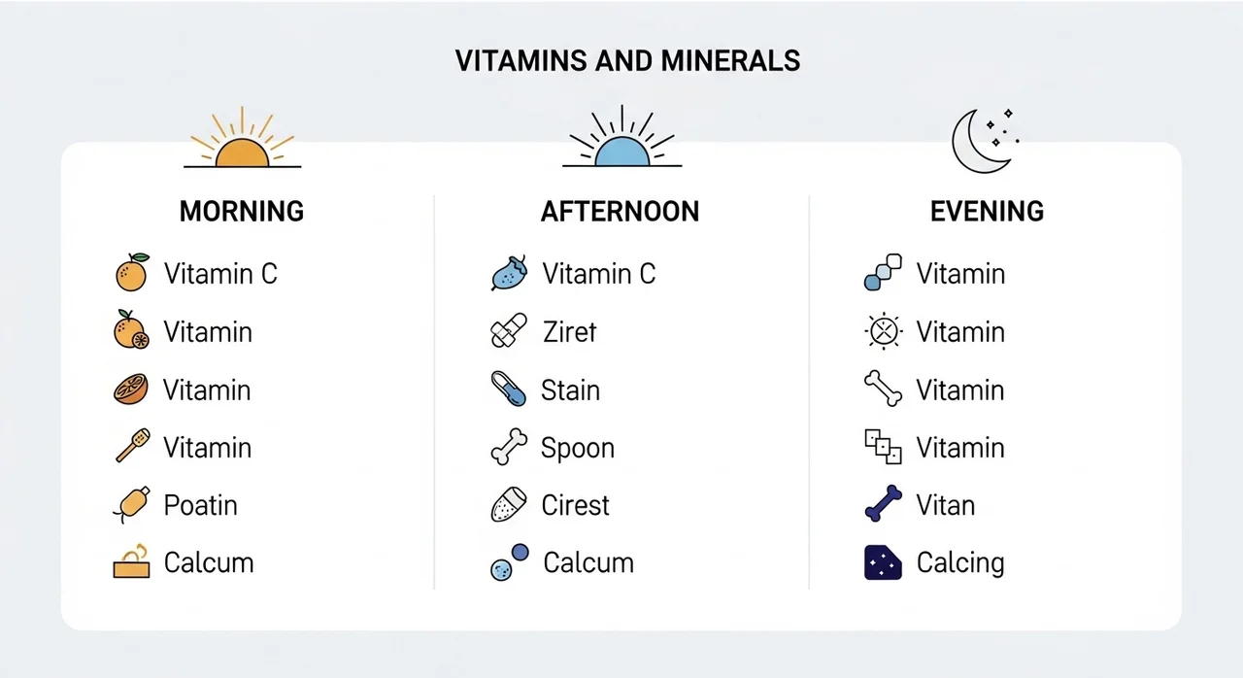The height and width of the screenshot is (678, 1243).
Task: Select the blue capsule icon beside Stain
Action: point(509,390)
